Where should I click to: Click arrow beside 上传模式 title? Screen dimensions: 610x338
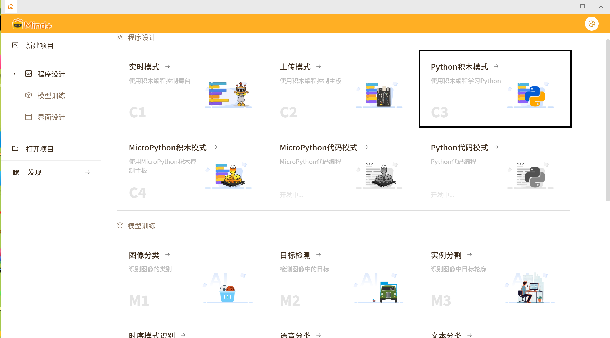pos(319,67)
